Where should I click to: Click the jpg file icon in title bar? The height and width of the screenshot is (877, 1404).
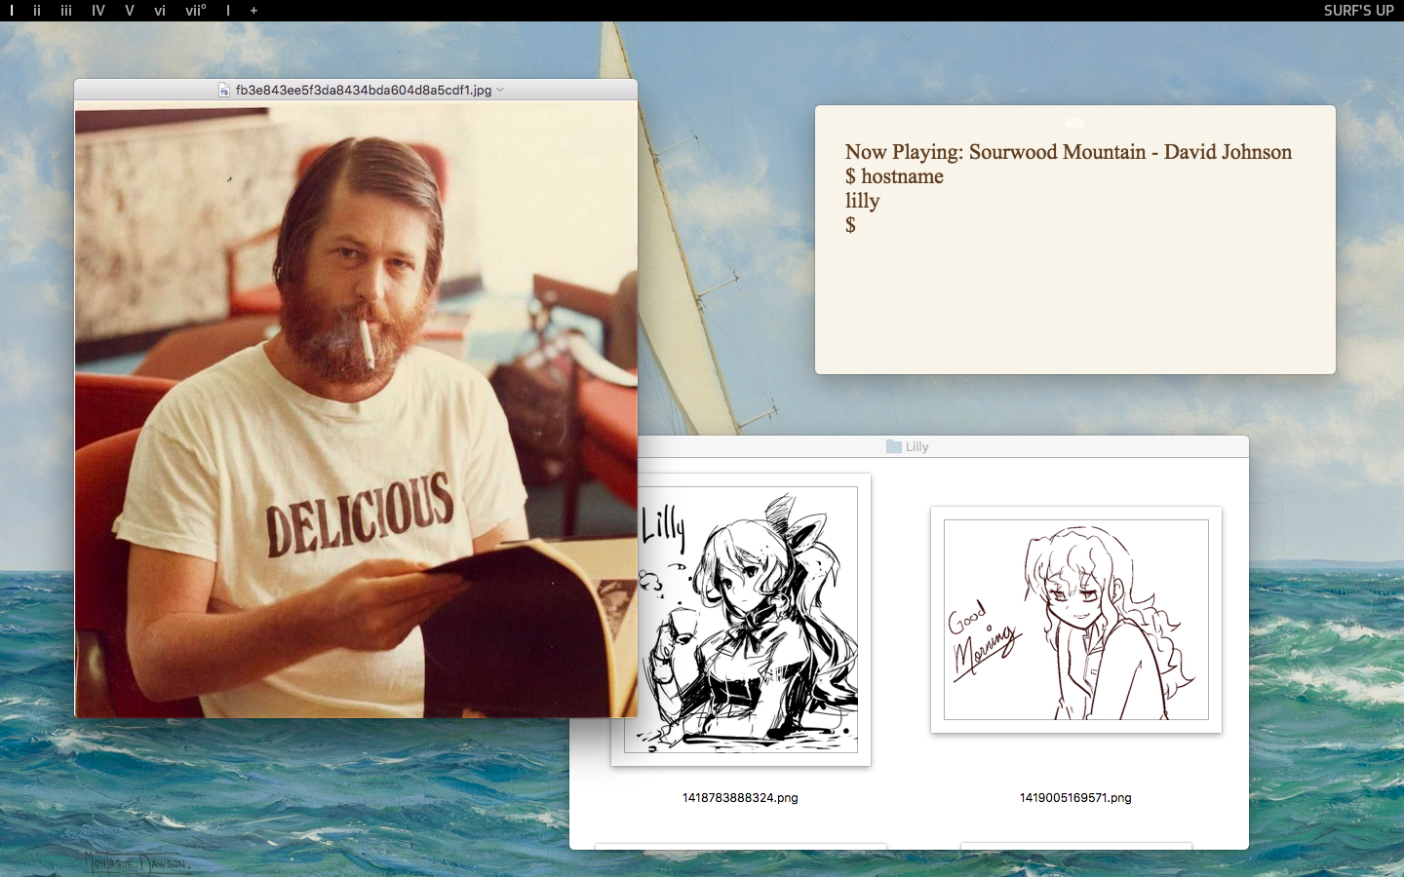pyautogui.click(x=224, y=90)
